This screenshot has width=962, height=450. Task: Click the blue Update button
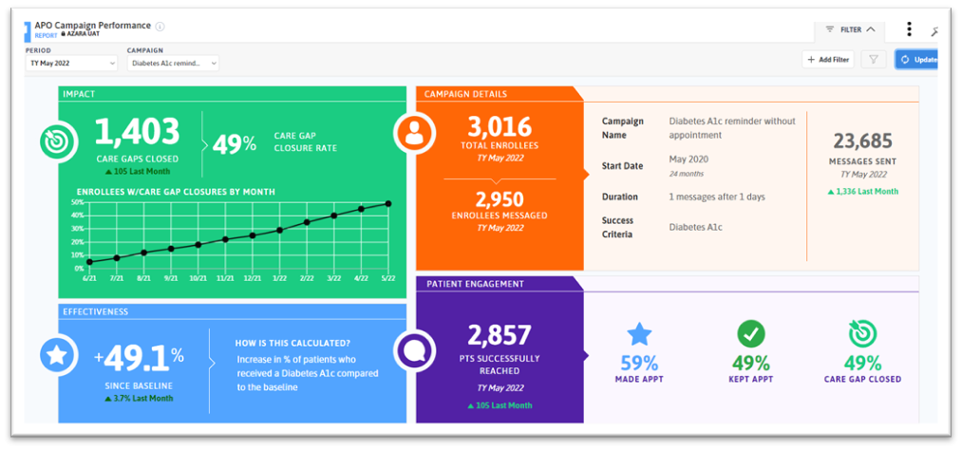coord(916,60)
